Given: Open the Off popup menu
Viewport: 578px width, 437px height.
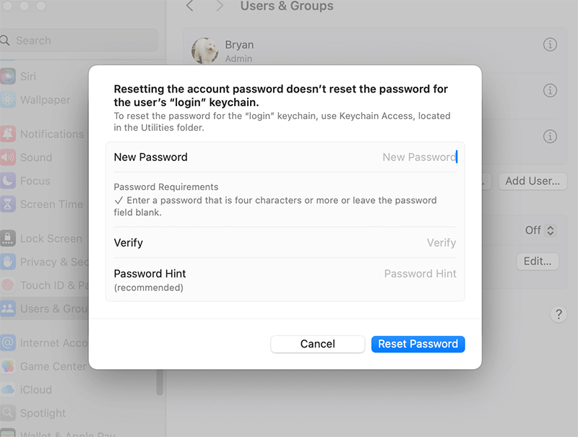Looking at the screenshot, I should click(540, 230).
